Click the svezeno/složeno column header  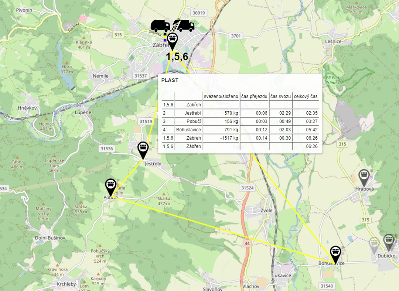(x=221, y=96)
